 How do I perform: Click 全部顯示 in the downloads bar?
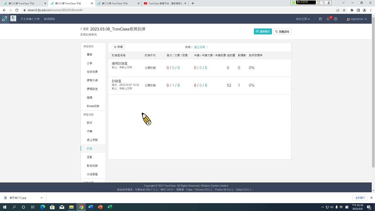(360, 198)
